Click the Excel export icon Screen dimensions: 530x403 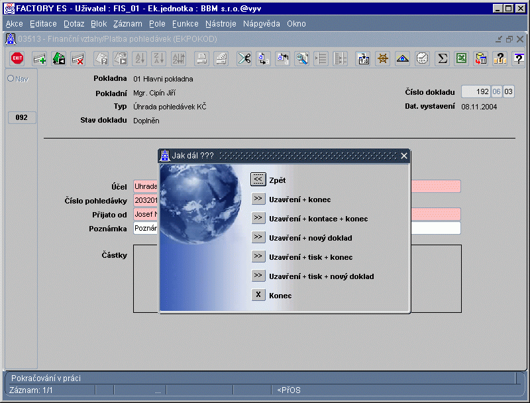(461, 58)
